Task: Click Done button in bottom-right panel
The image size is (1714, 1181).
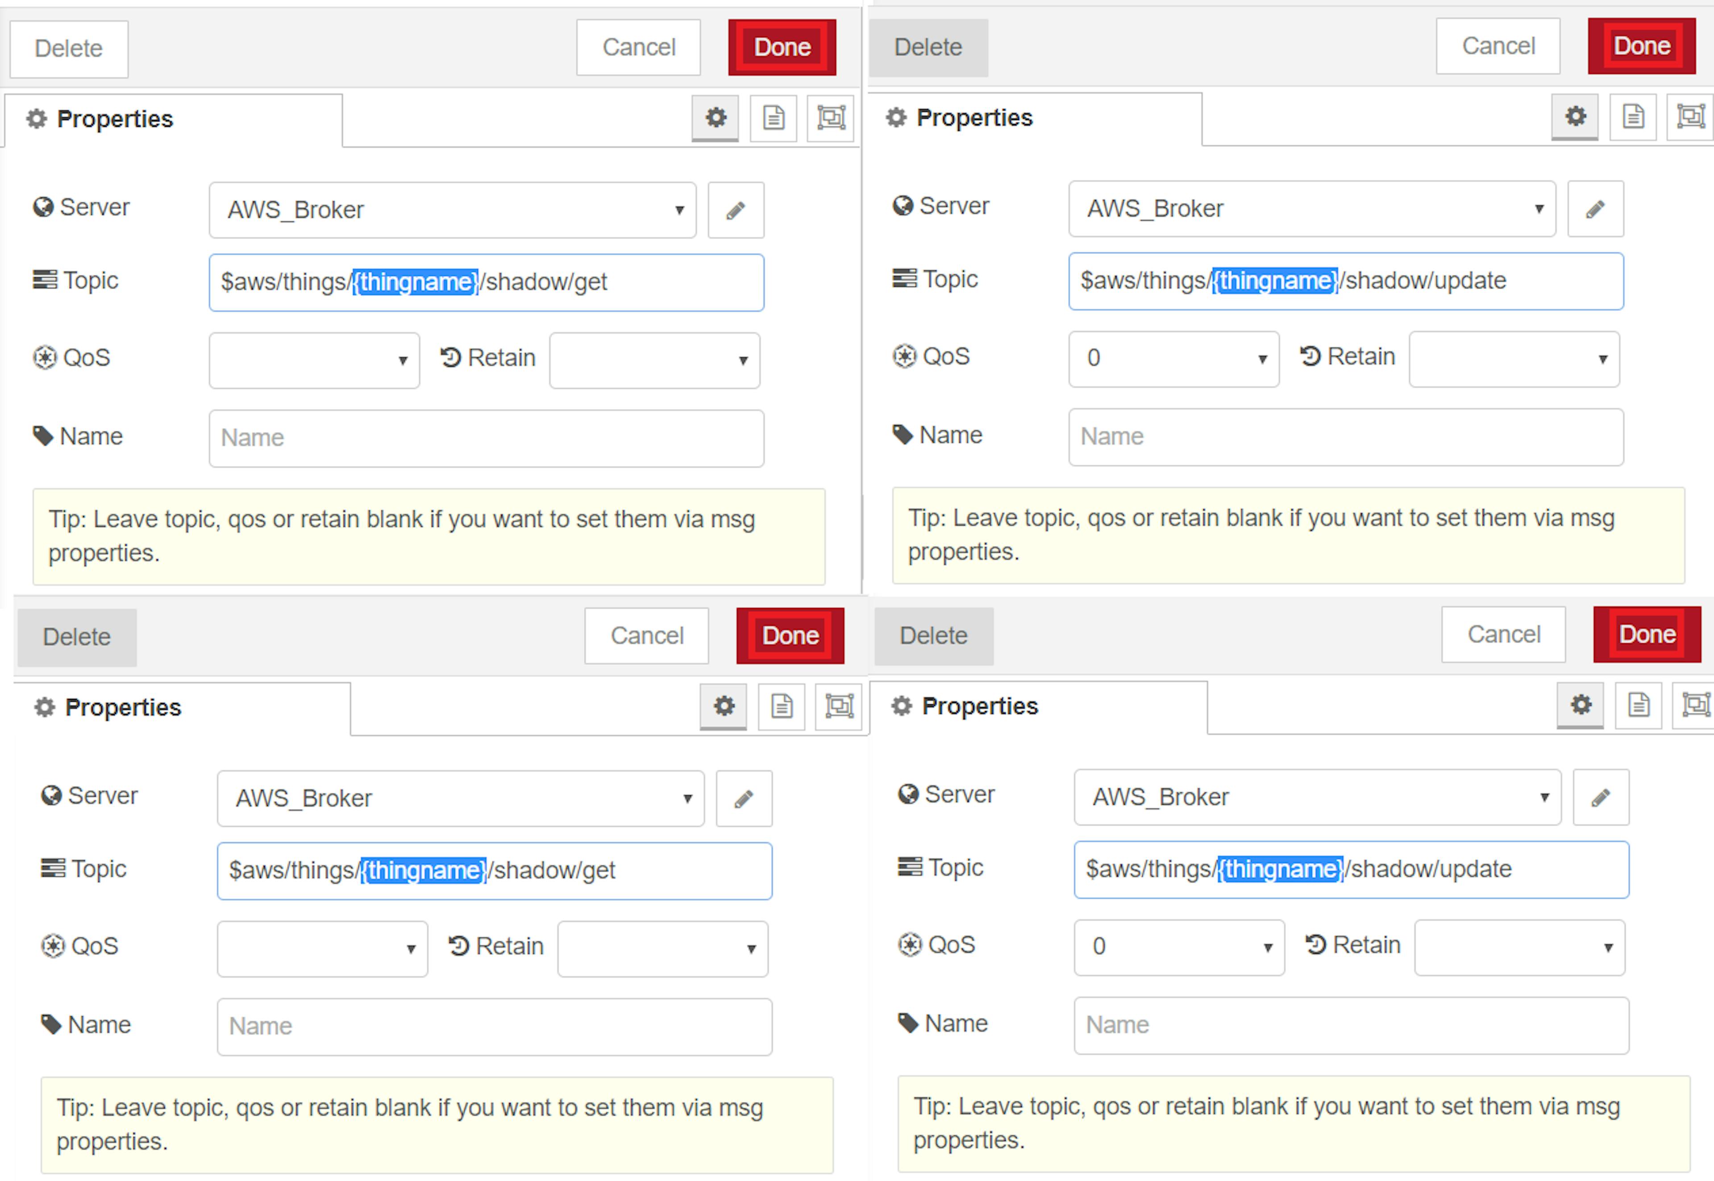Action: (1647, 634)
